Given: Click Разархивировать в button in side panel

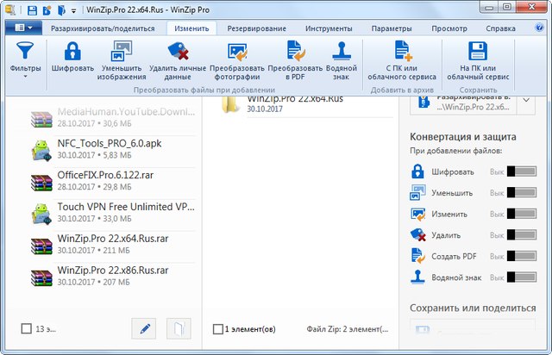Looking at the screenshot, I should point(463,104).
